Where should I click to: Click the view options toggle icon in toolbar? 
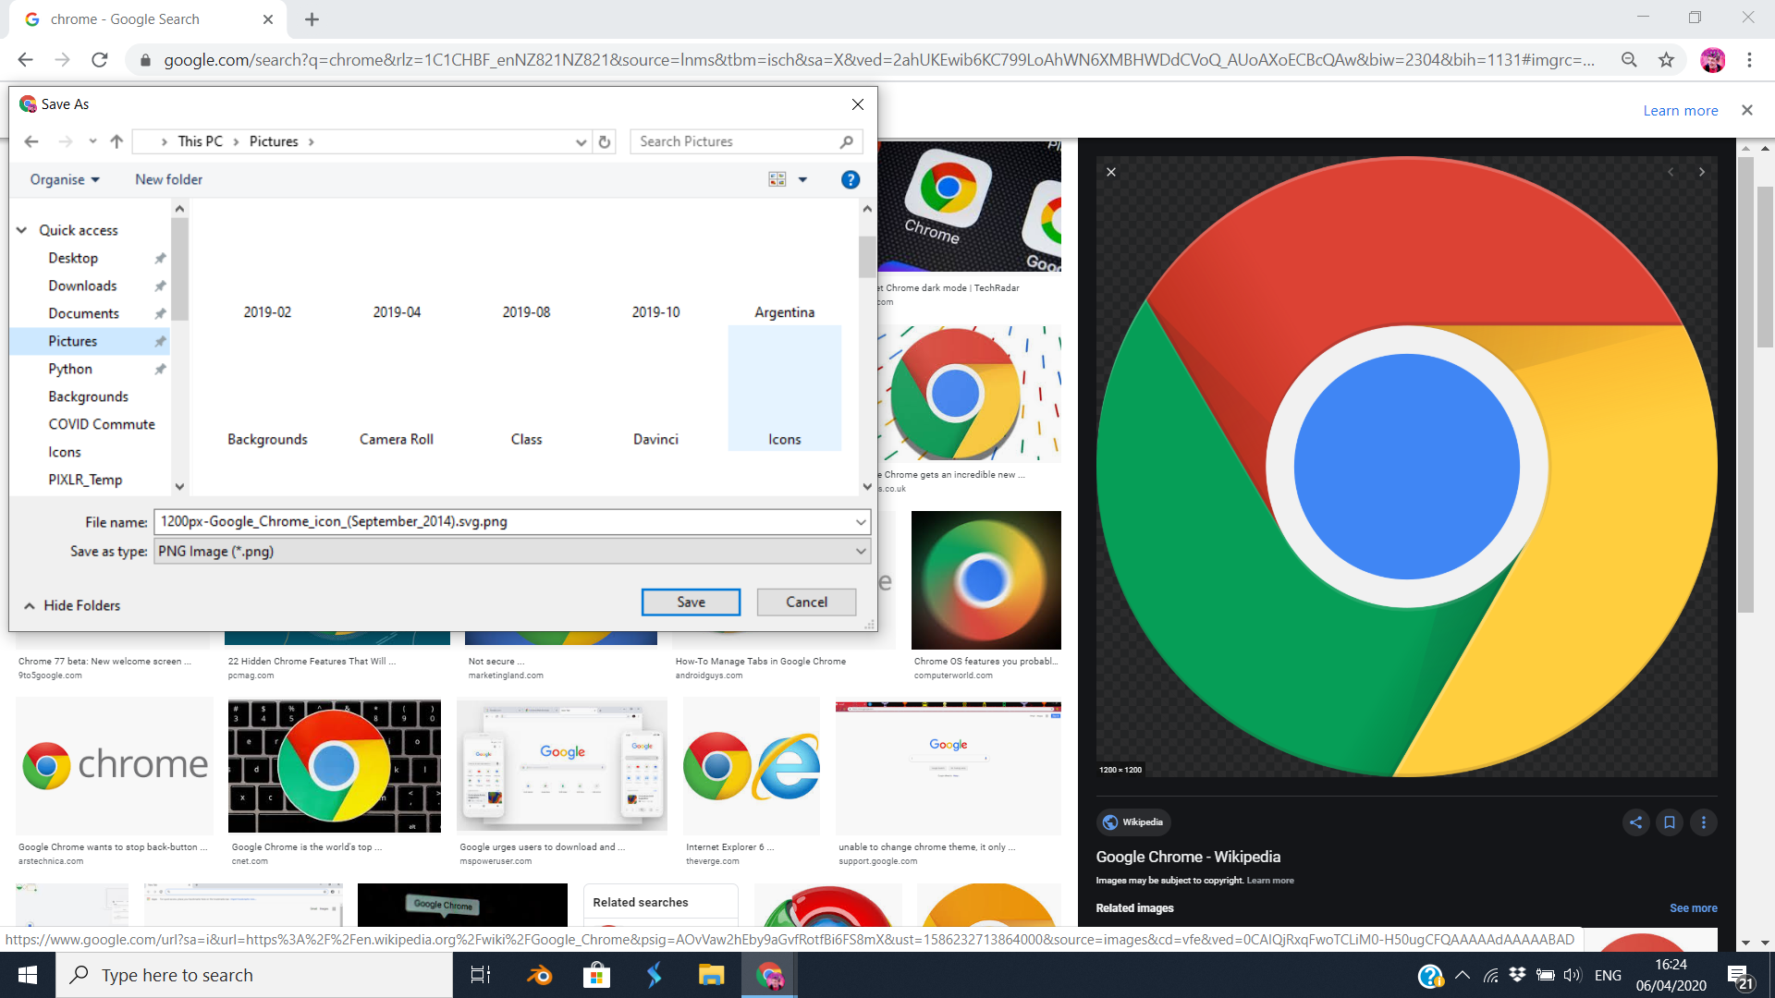point(777,179)
